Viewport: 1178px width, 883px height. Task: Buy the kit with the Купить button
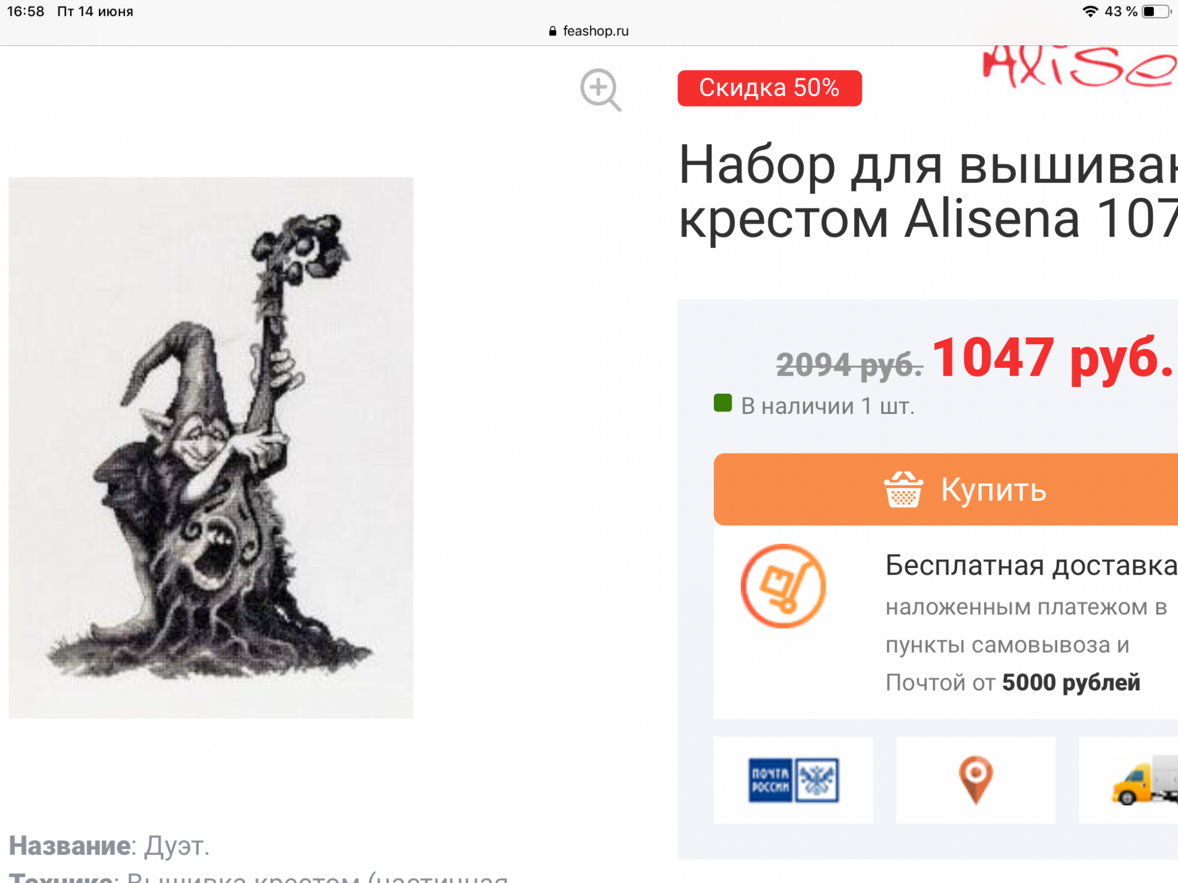946,489
